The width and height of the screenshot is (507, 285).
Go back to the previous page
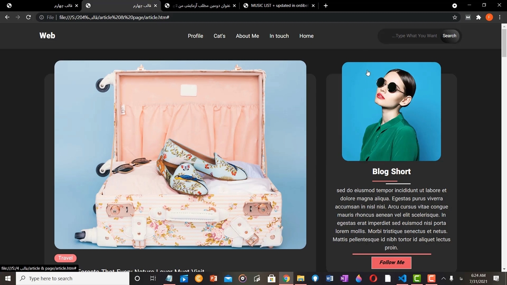pos(7,17)
